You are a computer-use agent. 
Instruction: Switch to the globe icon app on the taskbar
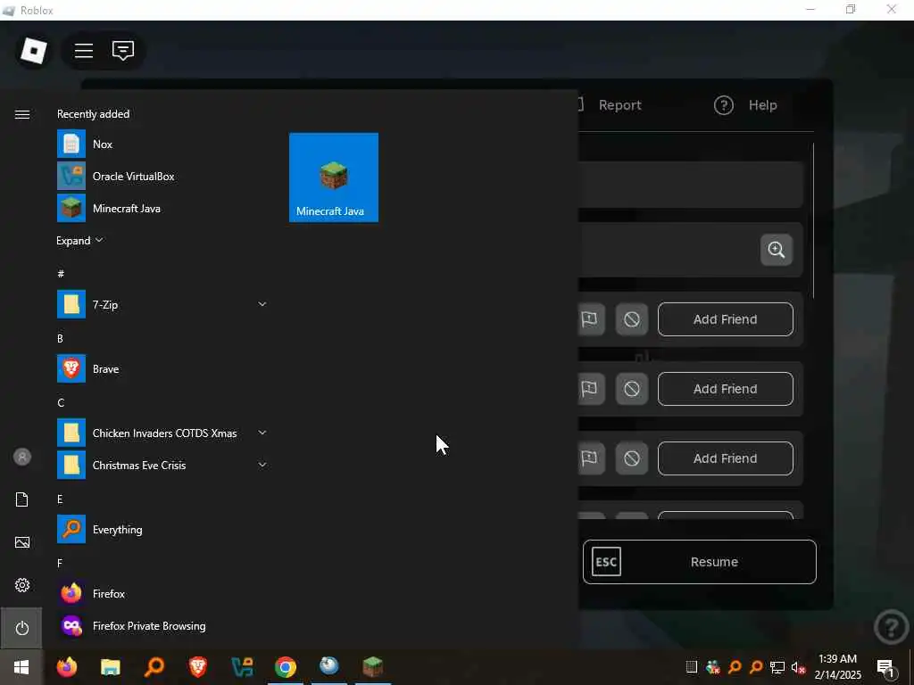(328, 667)
